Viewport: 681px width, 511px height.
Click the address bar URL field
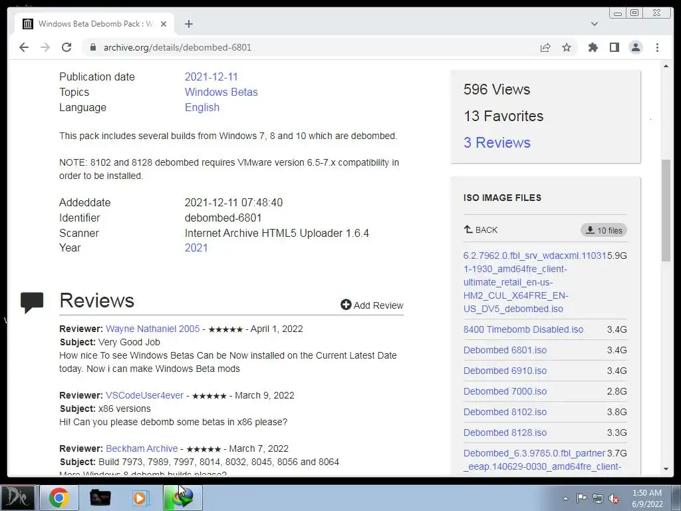pyautogui.click(x=313, y=47)
